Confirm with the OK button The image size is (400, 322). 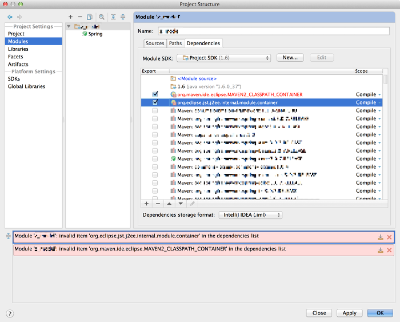click(x=380, y=313)
